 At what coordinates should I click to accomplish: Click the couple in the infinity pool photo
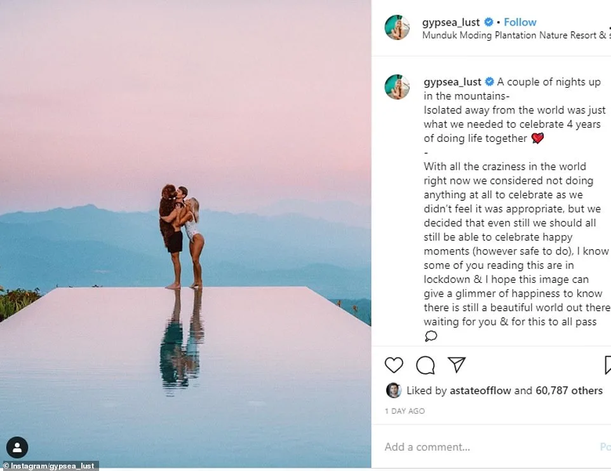tap(181, 237)
